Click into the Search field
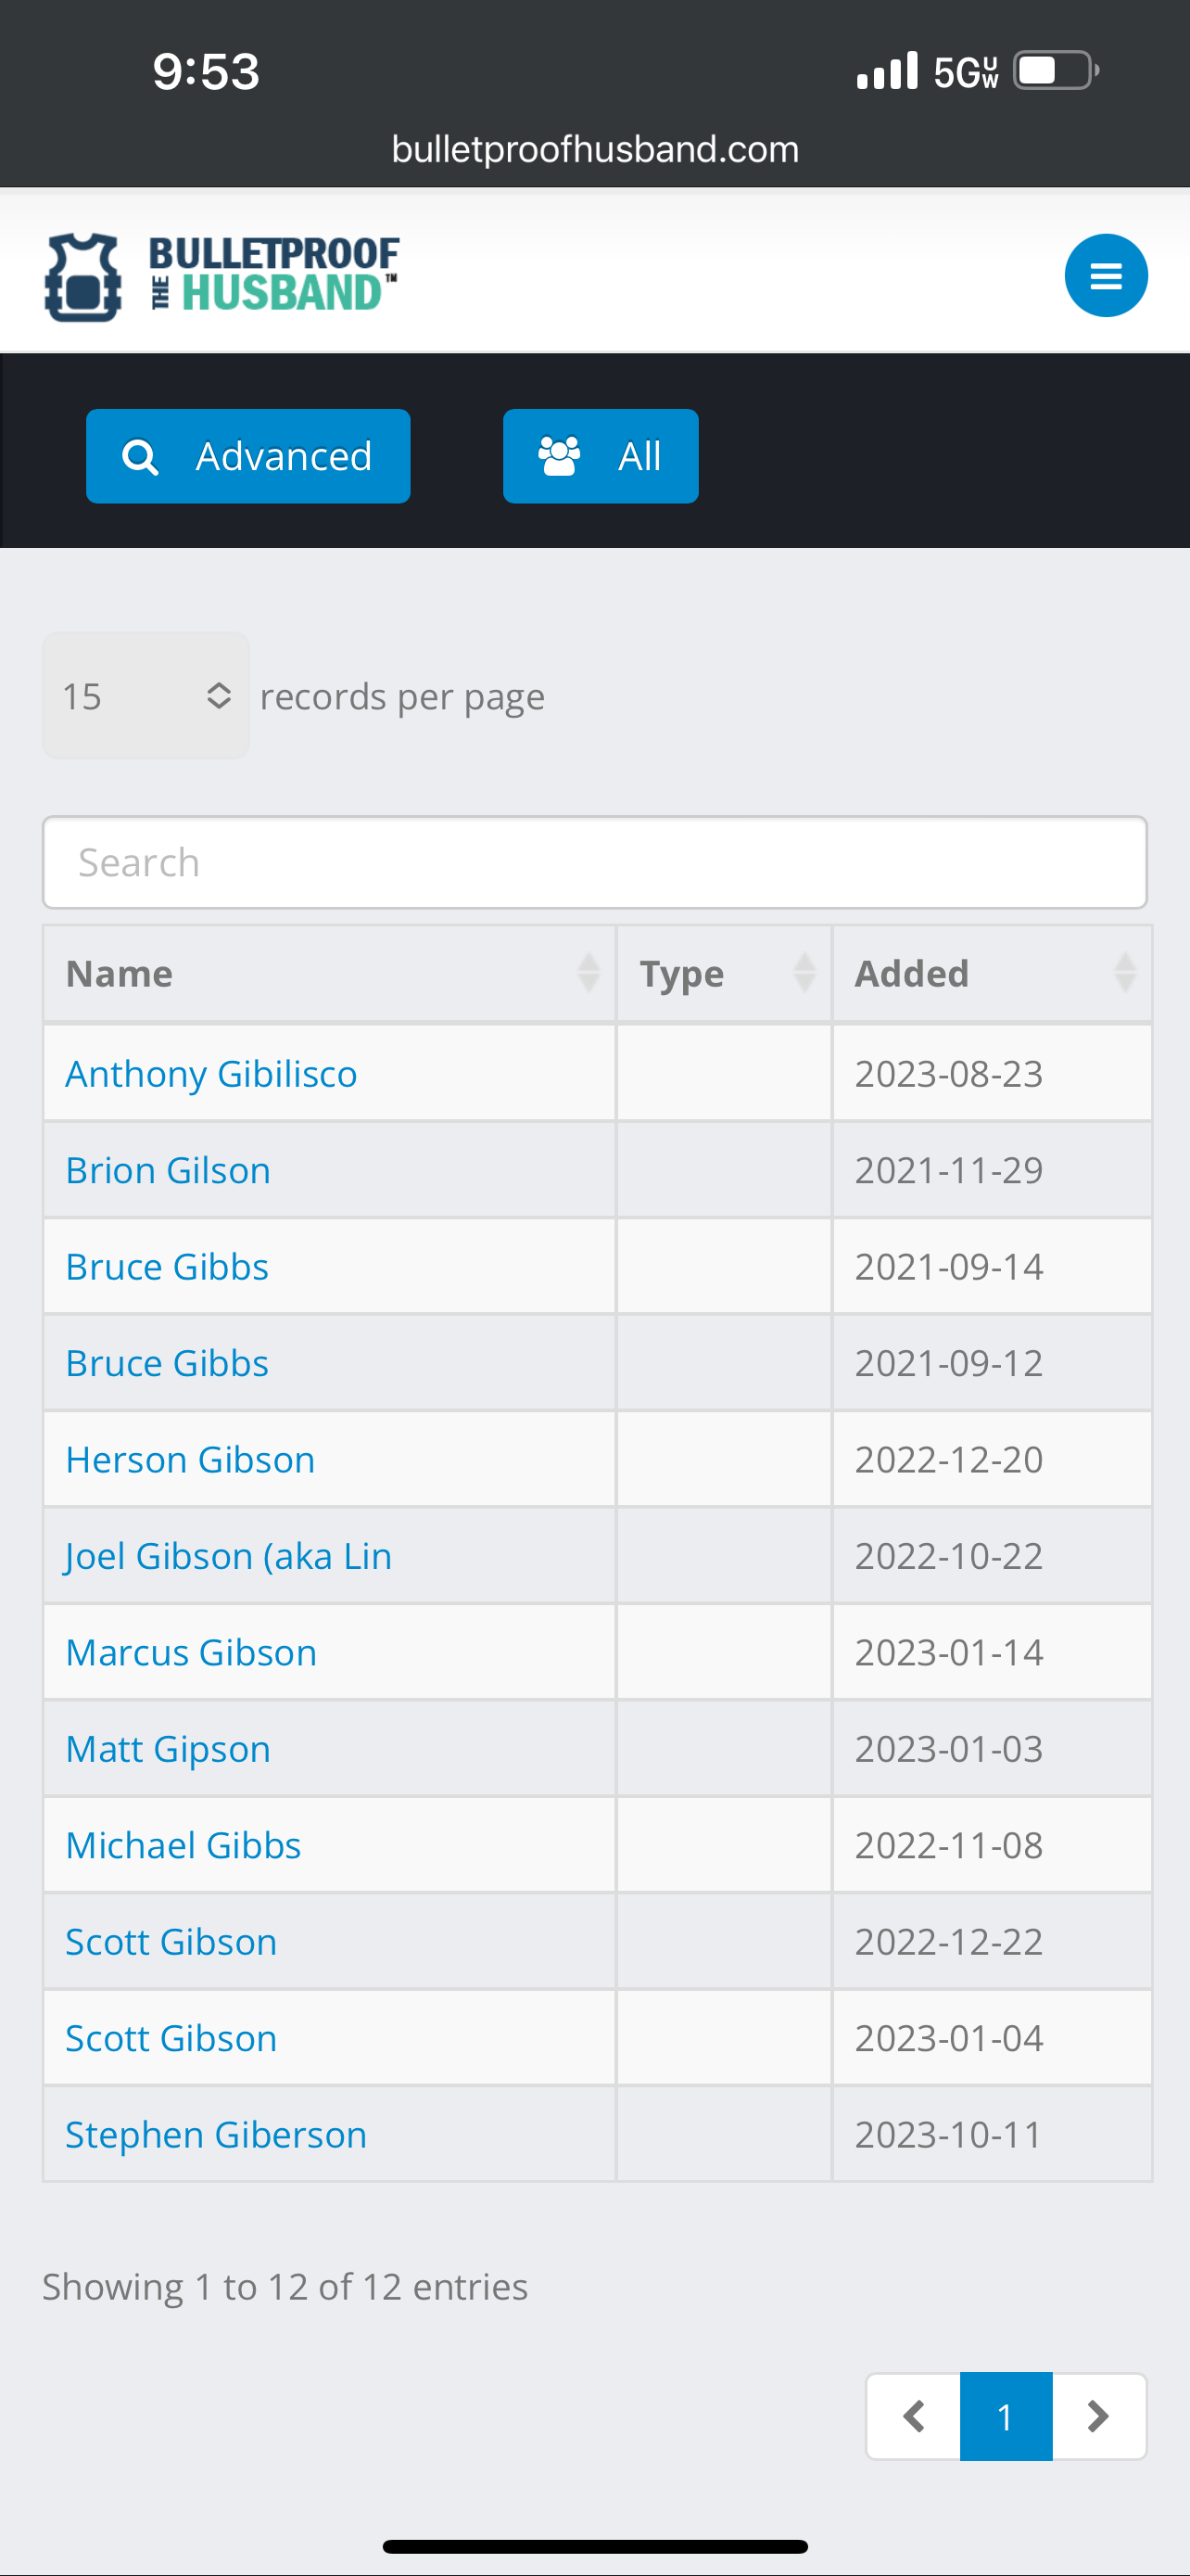Viewport: 1190px width, 2576px height. click(594, 862)
